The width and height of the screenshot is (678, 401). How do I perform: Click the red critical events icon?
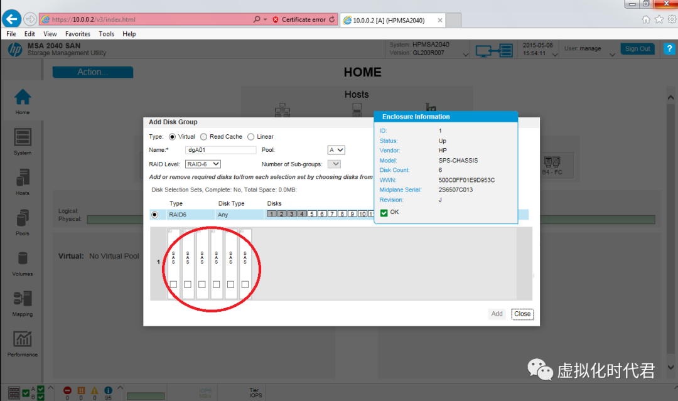(67, 390)
